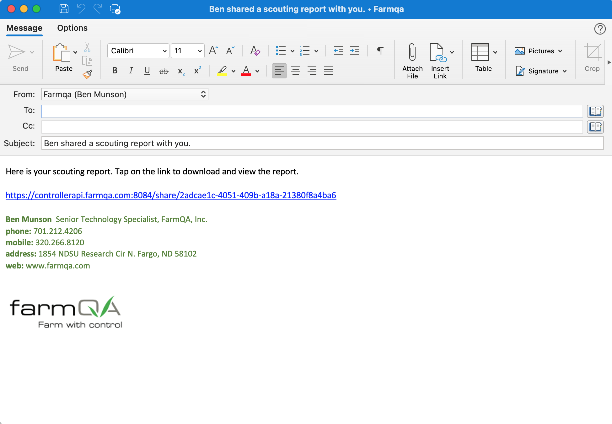Viewport: 612px width, 424px height.
Task: Toggle paragraph marks display
Action: (x=380, y=50)
